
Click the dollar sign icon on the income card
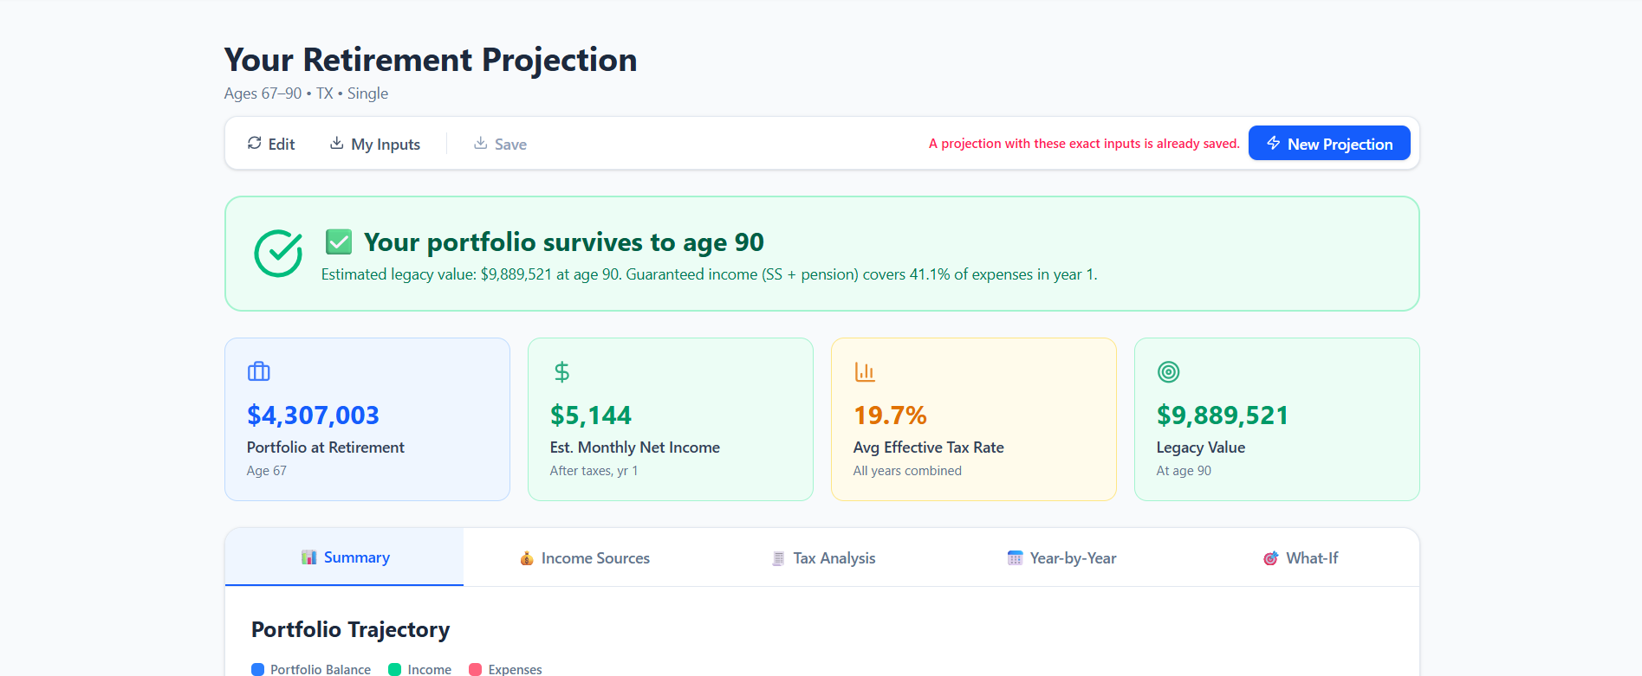[561, 372]
